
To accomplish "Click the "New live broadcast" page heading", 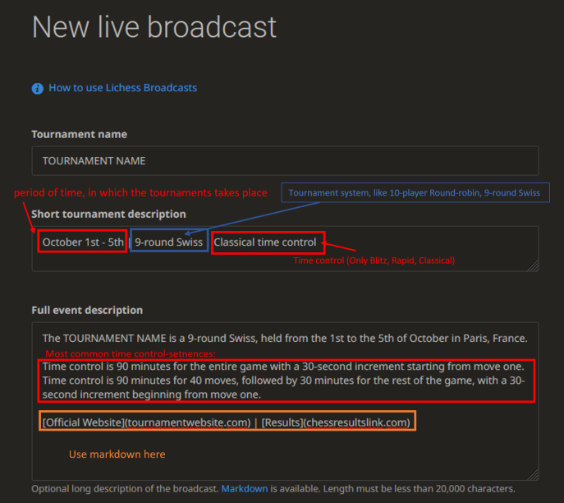I will (154, 27).
